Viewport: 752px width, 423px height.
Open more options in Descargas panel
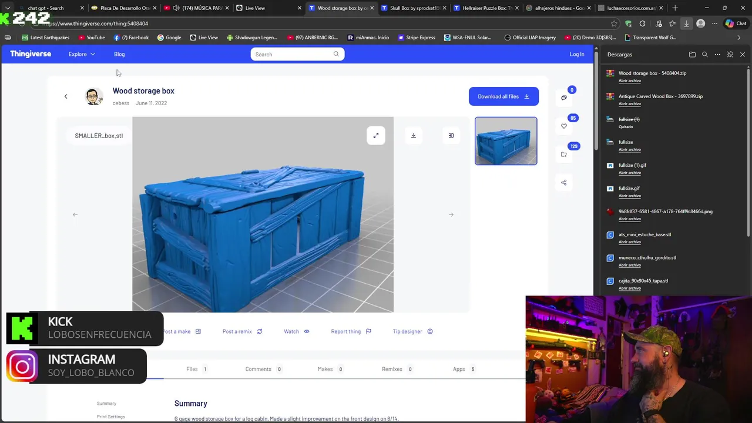click(717, 55)
